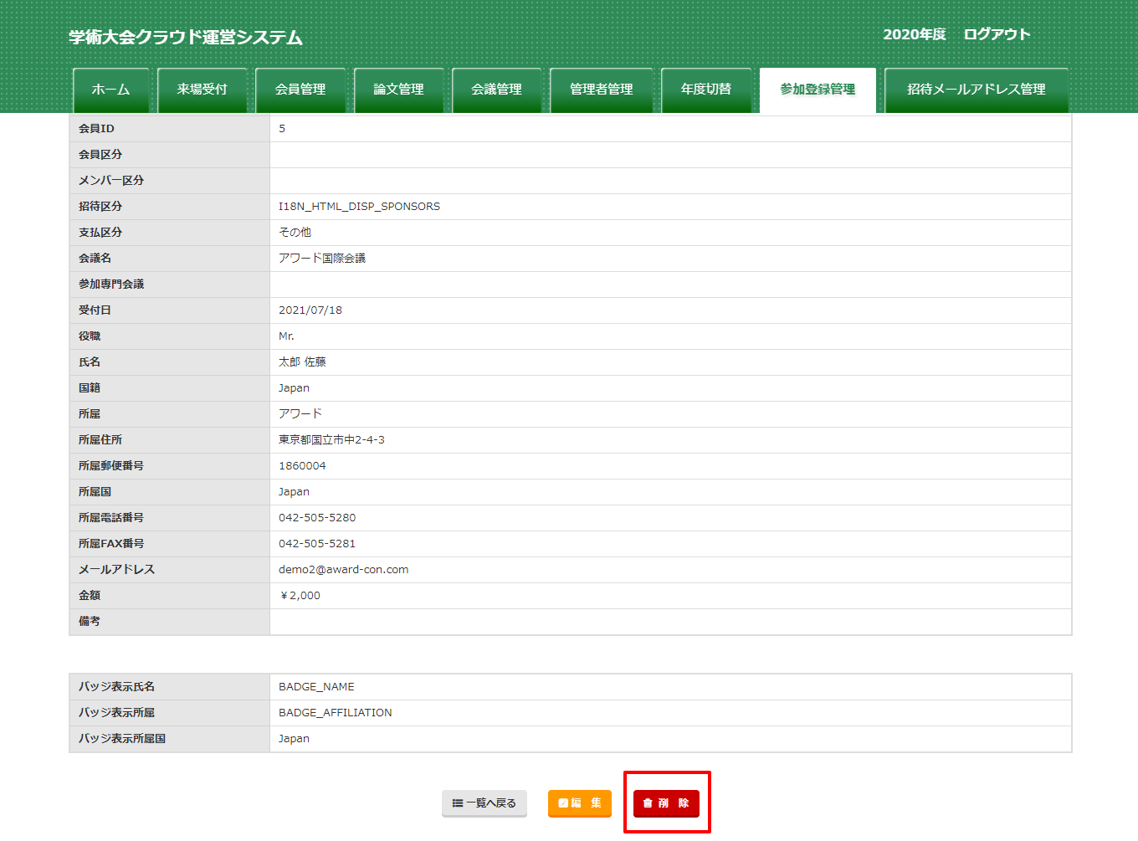
Task: Click the 学術大会クラウド運営システム site title
Action: 186,38
